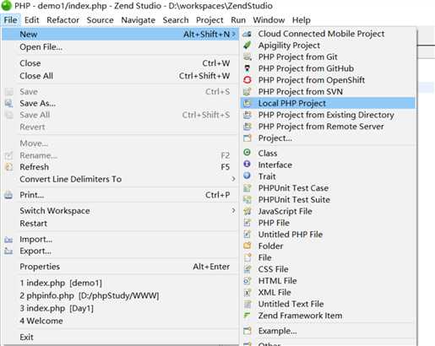
Task: Click the Zend Framework Item icon
Action: tap(247, 316)
